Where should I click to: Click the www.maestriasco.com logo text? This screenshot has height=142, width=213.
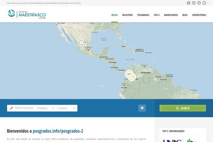coord(32,15)
